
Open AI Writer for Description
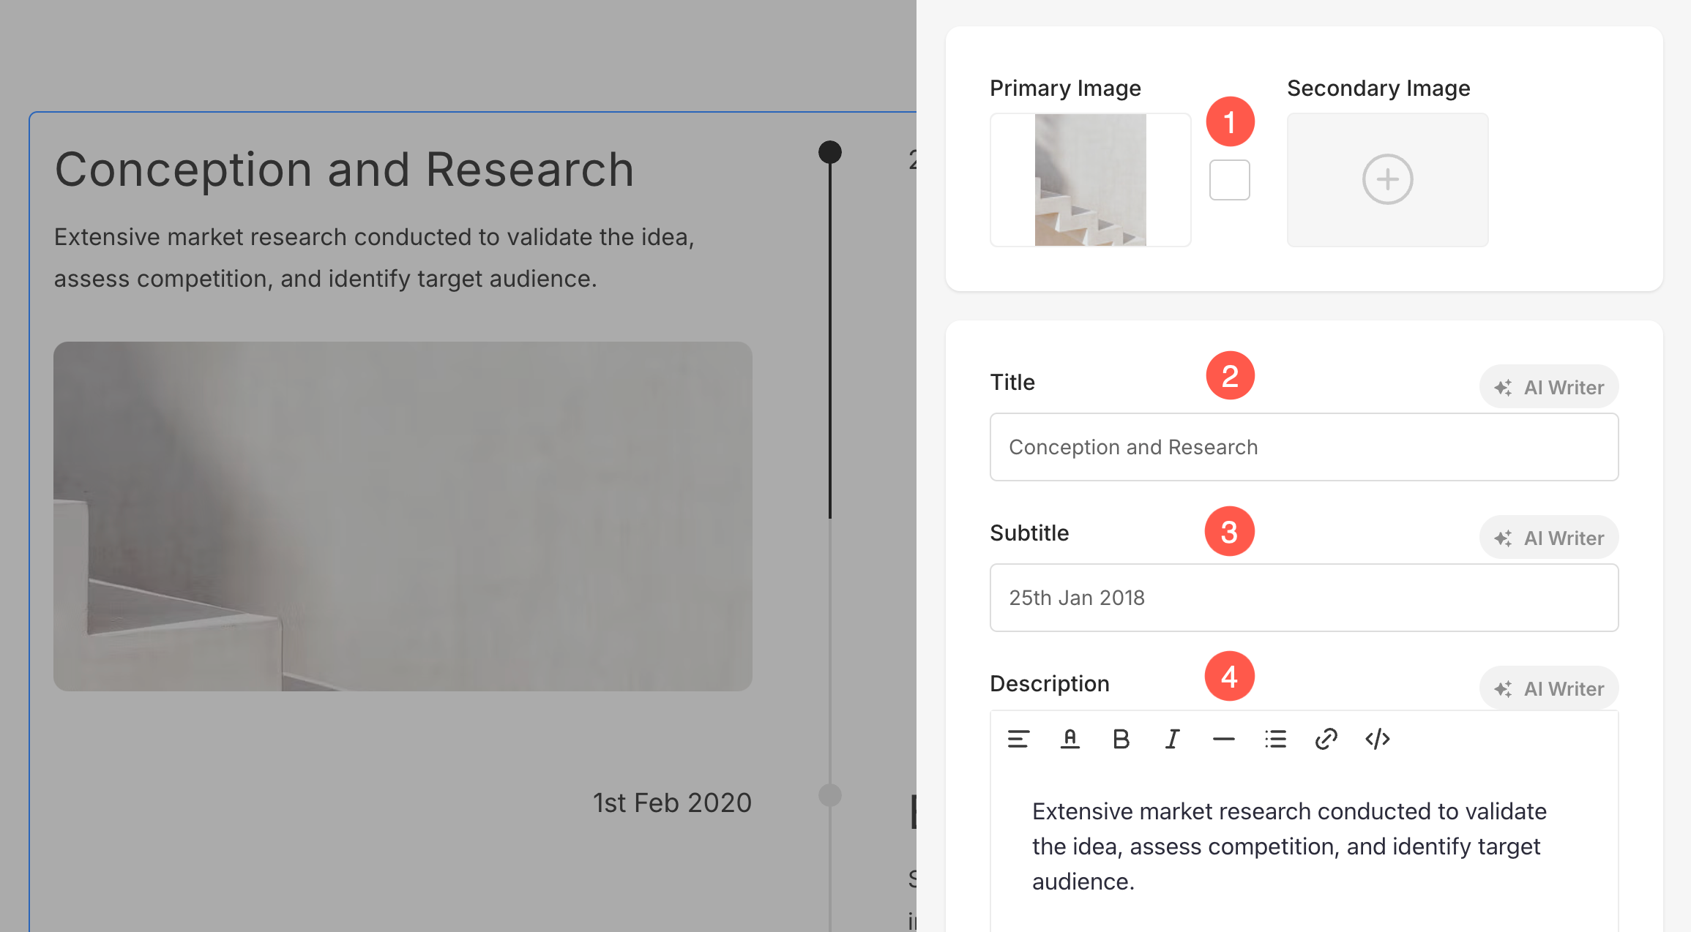[x=1549, y=688]
